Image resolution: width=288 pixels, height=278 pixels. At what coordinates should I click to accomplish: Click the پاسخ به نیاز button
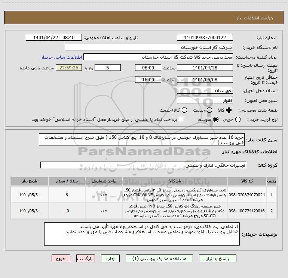217,259
